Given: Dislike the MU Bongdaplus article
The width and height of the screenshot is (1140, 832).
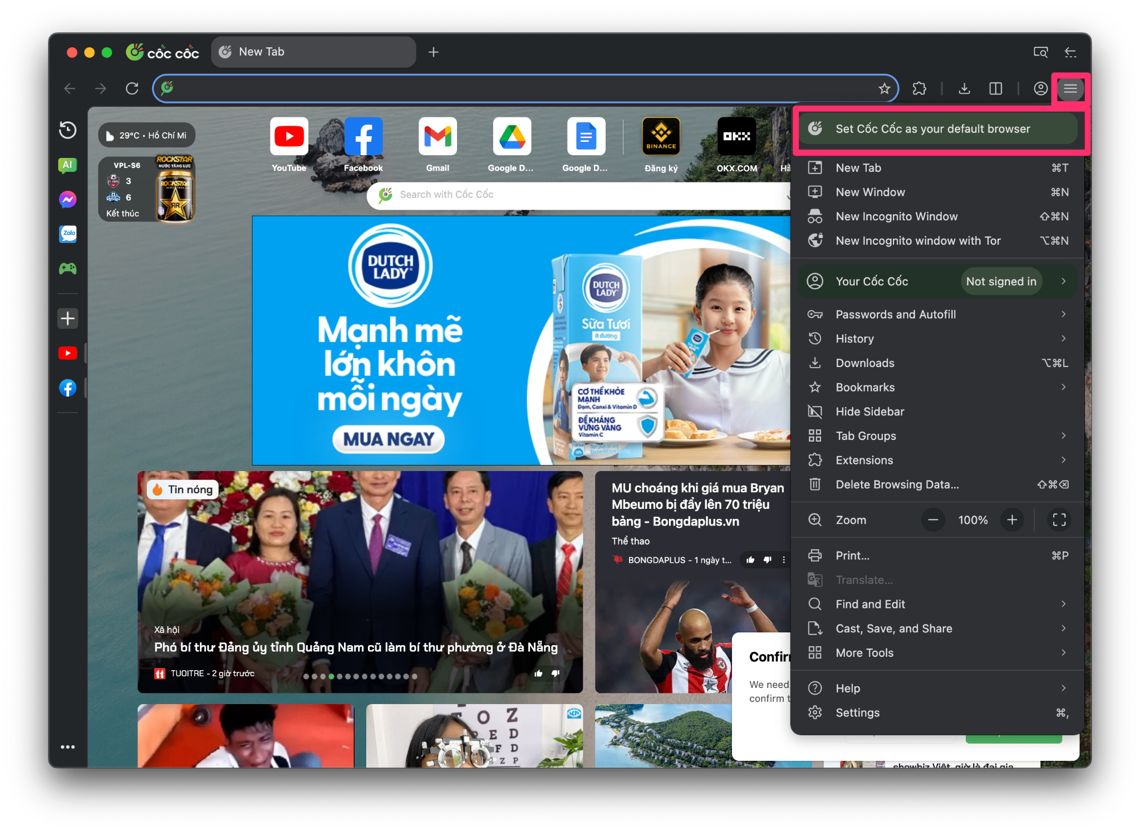Looking at the screenshot, I should (768, 560).
